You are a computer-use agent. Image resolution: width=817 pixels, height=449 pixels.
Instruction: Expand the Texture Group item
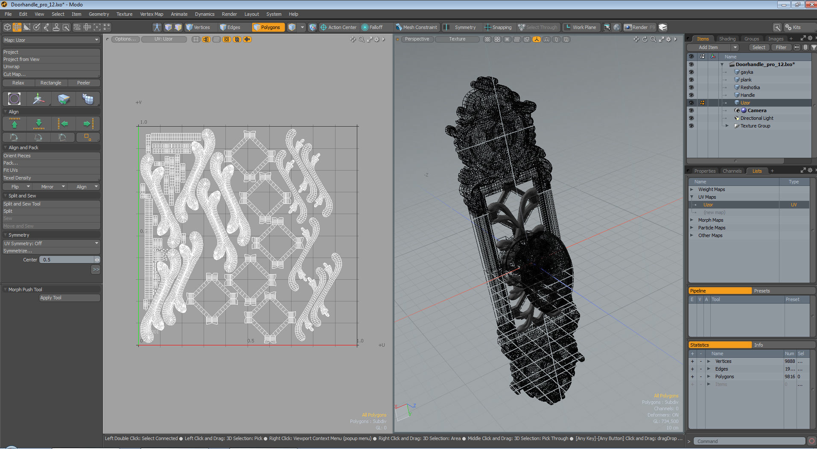(x=727, y=126)
